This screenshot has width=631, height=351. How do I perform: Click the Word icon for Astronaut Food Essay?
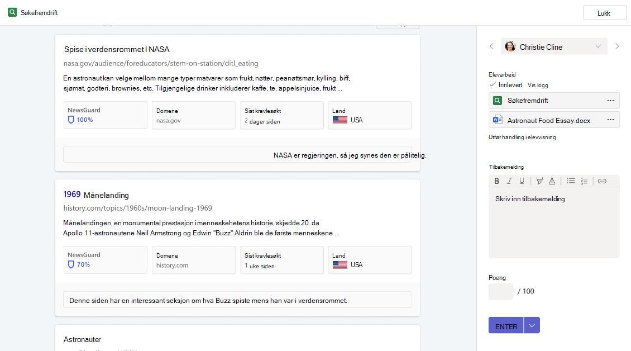(x=498, y=120)
